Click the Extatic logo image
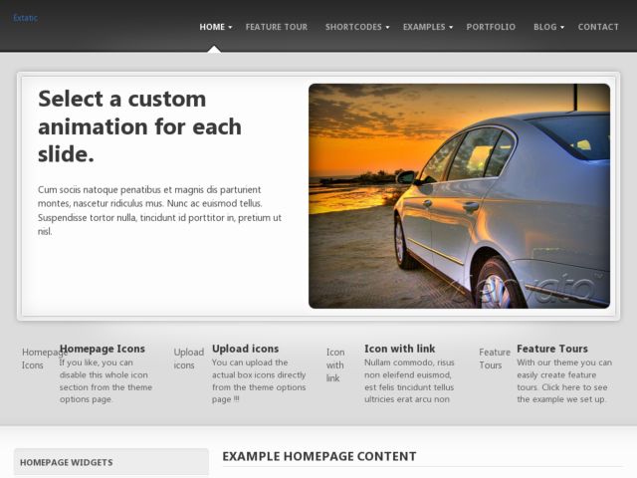The width and height of the screenshot is (637, 478). point(25,18)
